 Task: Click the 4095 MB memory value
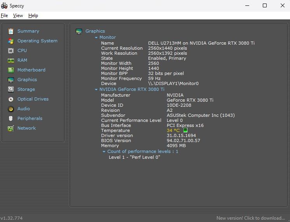176,146
